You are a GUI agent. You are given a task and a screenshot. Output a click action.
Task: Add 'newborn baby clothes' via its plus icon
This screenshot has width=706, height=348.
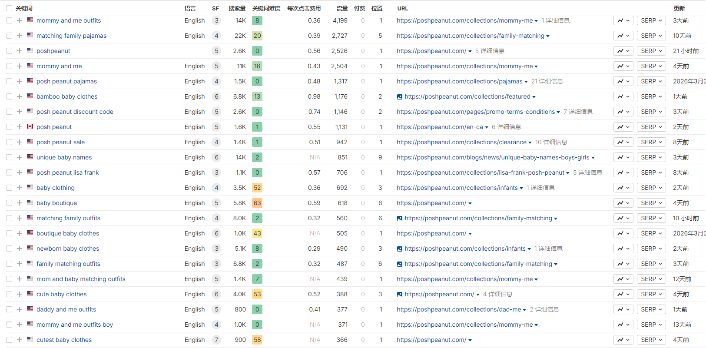[20, 249]
